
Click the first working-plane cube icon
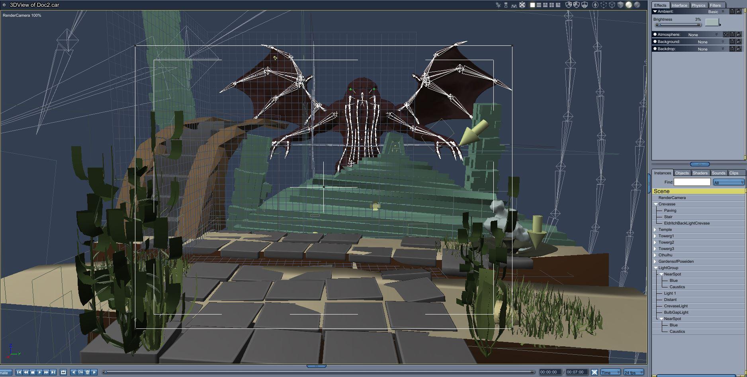tap(569, 5)
